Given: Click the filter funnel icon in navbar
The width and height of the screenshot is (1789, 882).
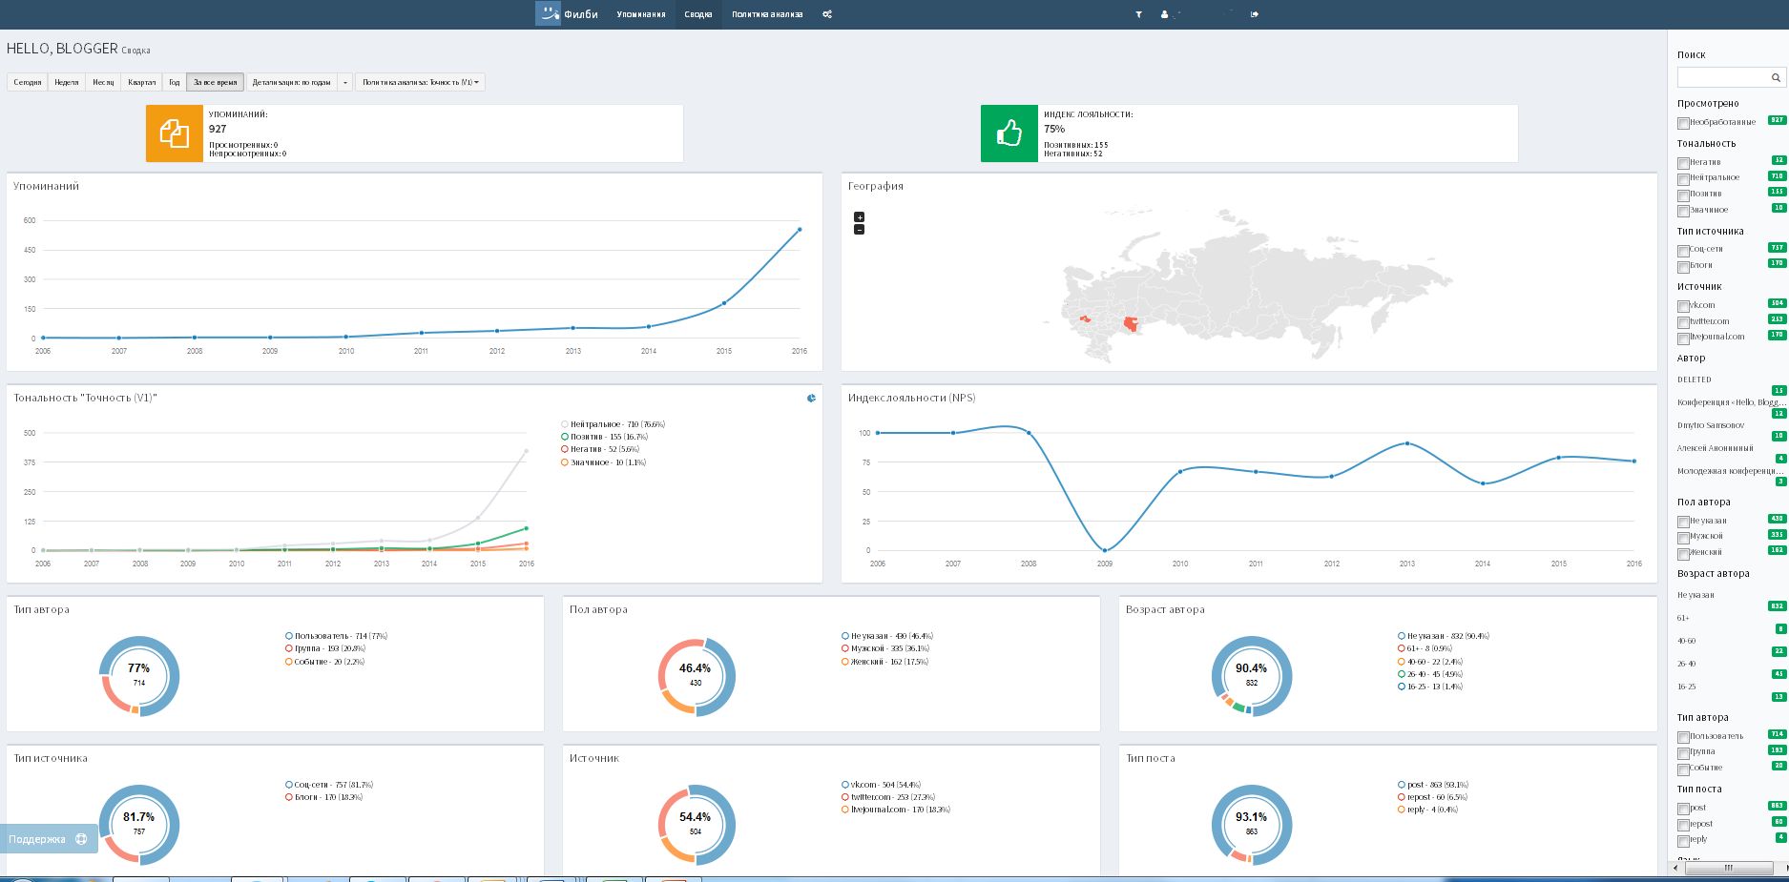Looking at the screenshot, I should (x=1138, y=14).
